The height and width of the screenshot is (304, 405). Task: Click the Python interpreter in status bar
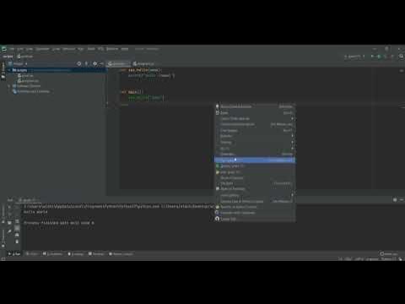pos(389,259)
